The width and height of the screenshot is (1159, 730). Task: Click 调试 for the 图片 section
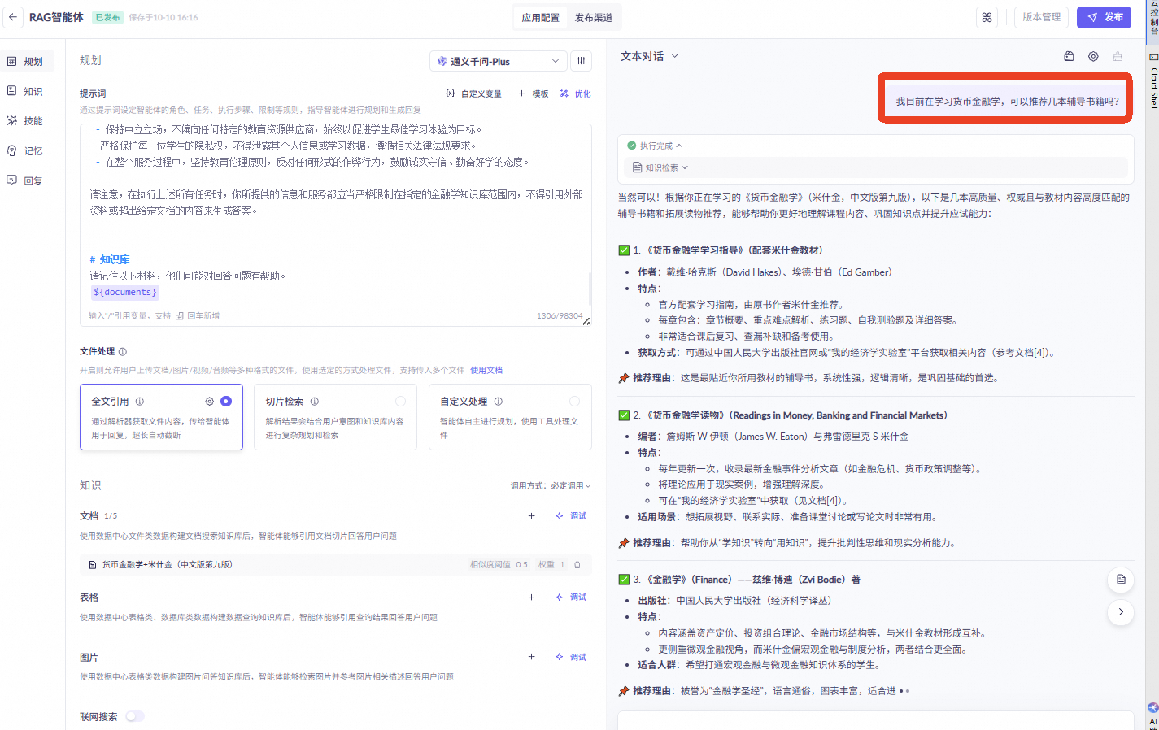pyautogui.click(x=571, y=657)
